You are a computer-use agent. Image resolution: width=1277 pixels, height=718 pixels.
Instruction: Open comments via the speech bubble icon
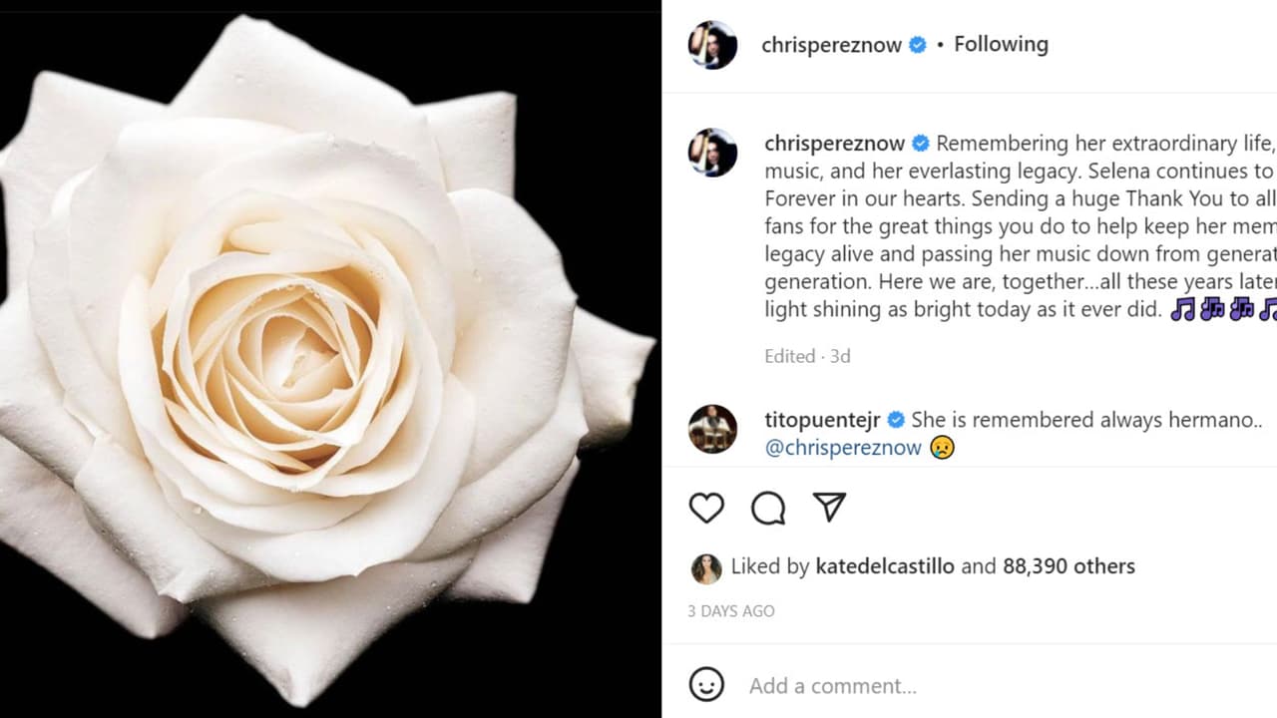click(767, 508)
